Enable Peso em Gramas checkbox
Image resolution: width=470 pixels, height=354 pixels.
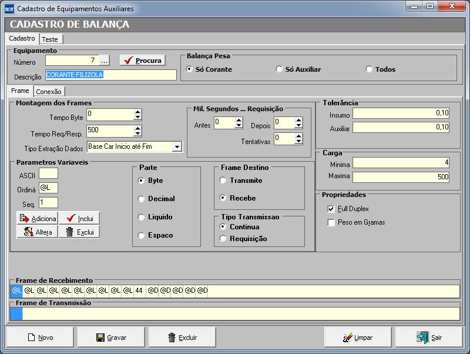coord(331,222)
